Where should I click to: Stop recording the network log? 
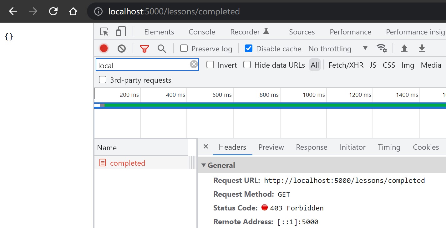(x=104, y=49)
